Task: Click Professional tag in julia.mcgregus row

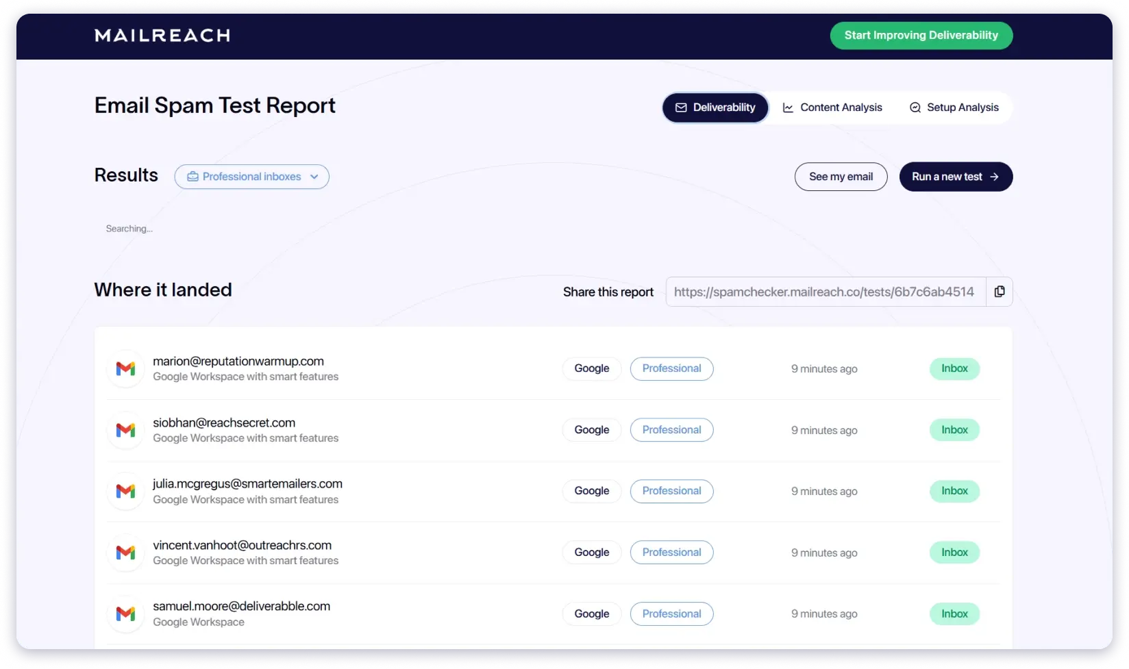Action: 671,491
